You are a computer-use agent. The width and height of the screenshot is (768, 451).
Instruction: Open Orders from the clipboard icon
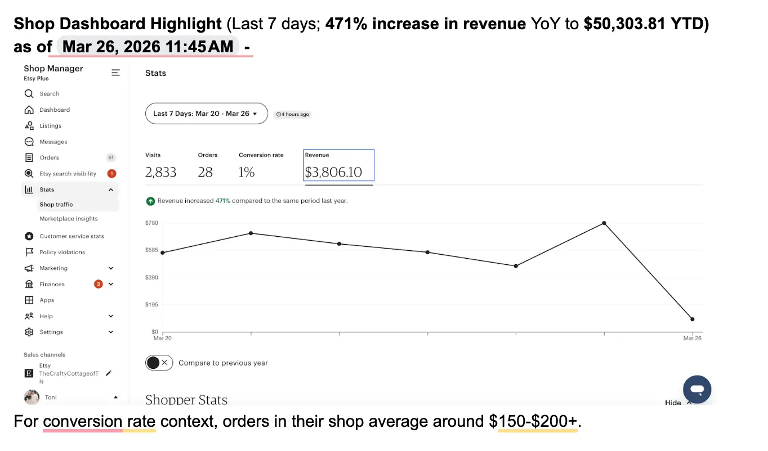tap(29, 157)
